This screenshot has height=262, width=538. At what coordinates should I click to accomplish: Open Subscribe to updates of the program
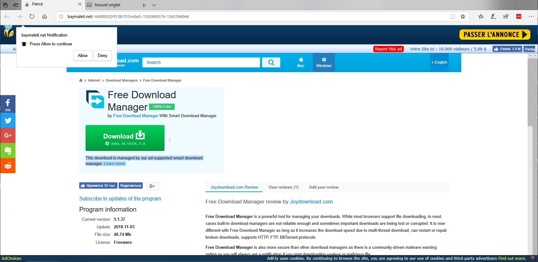click(120, 198)
